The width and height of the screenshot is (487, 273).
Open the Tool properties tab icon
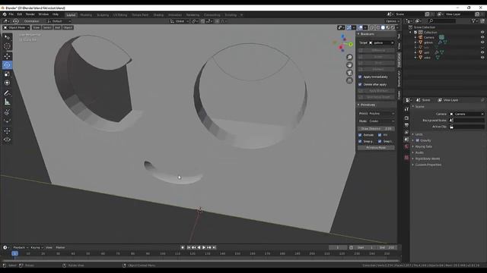406,109
